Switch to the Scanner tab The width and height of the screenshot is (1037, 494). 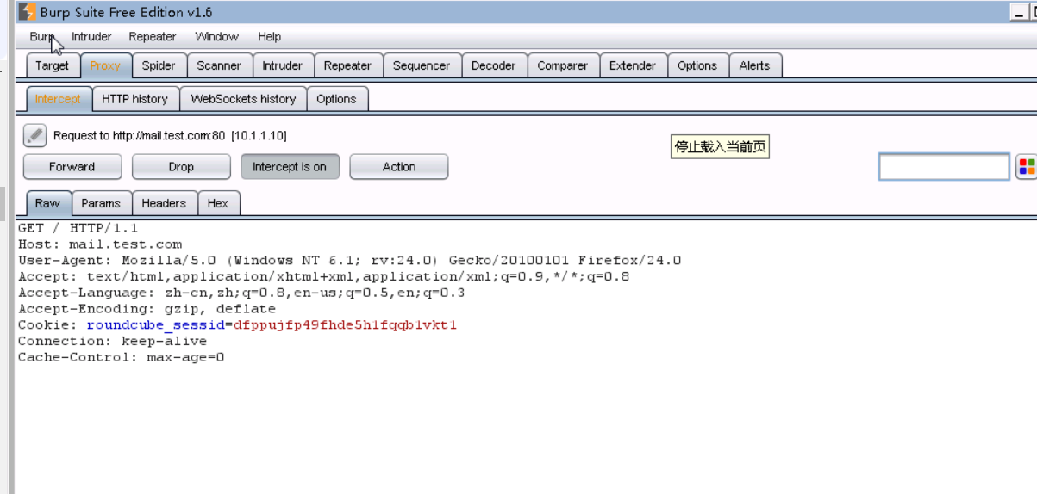pyautogui.click(x=219, y=65)
